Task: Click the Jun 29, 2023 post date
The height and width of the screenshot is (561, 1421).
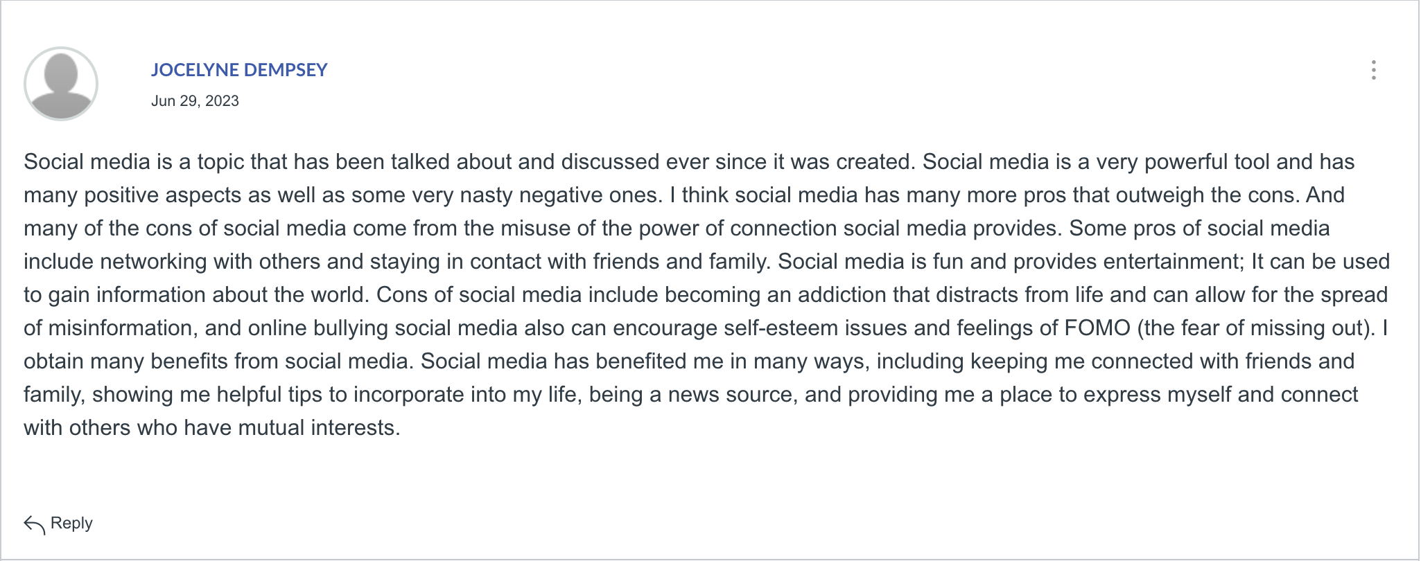Action: coord(195,101)
